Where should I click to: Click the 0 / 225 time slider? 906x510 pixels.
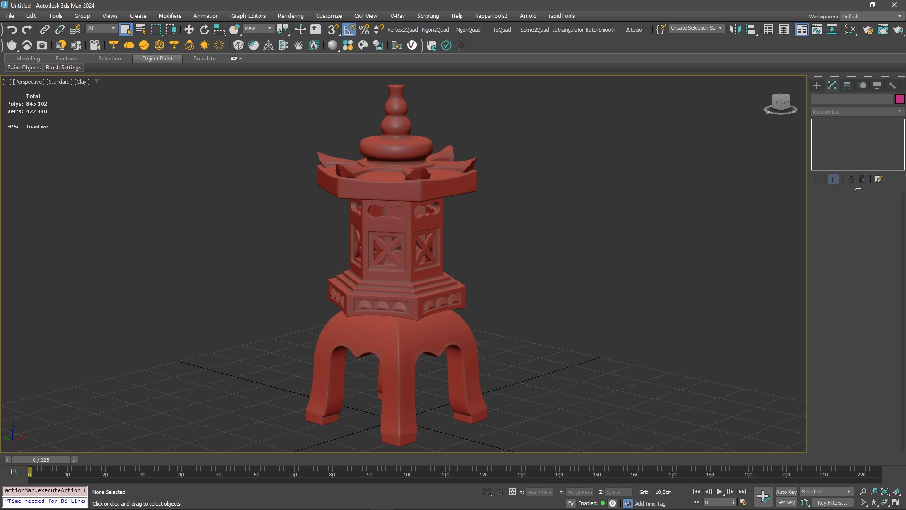click(x=41, y=459)
